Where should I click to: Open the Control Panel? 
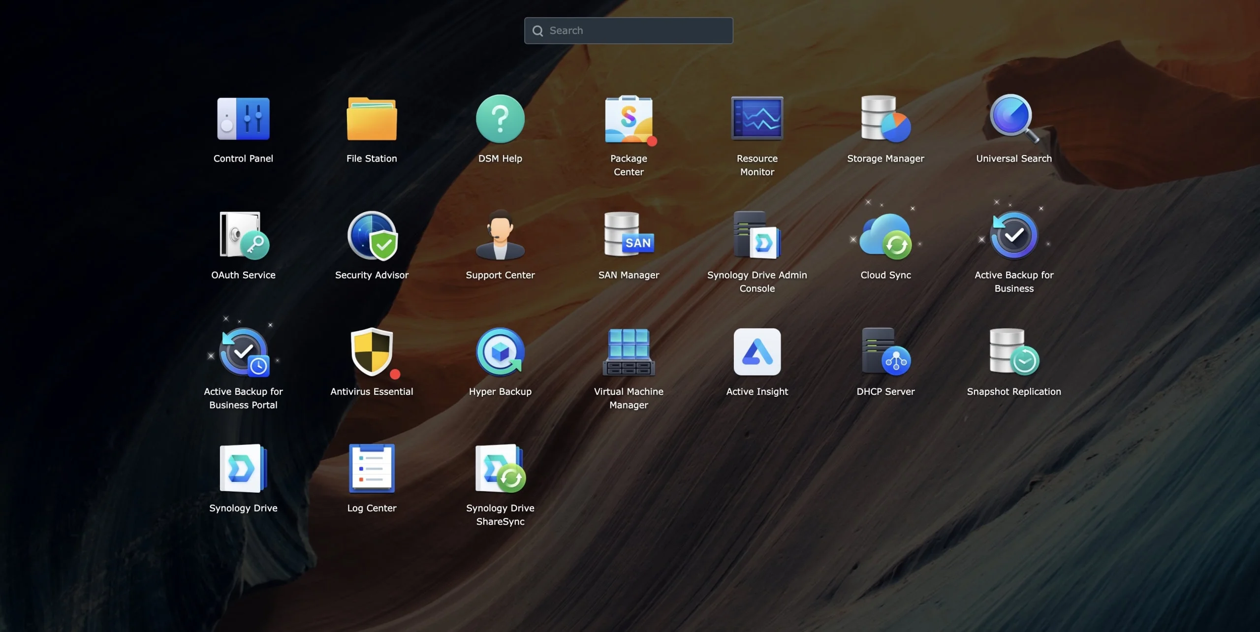(x=243, y=119)
